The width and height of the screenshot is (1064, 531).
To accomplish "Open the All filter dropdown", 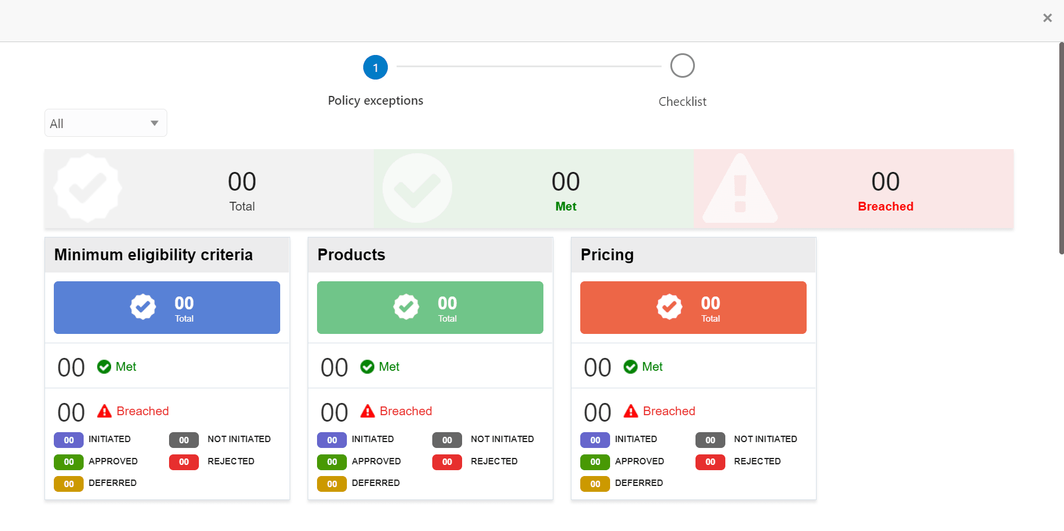I will pos(106,123).
